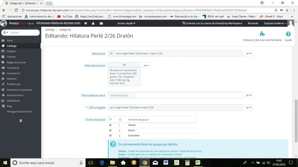This screenshot has width=298, height=167.
Task: Go to Catálogo in the breadcrumb
Action: click(50, 29)
